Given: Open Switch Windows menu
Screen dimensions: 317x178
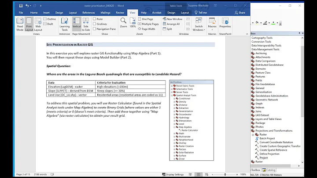Looking at the screenshot, I should (199, 24).
